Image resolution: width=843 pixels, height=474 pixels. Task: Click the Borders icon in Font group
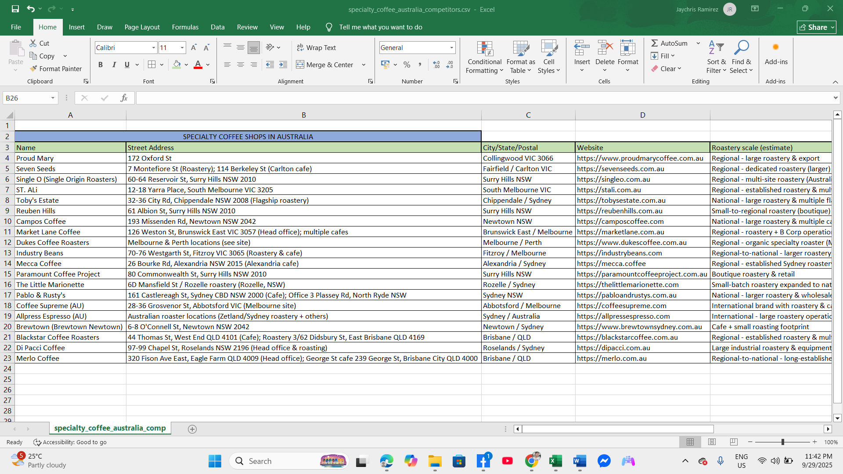point(151,65)
